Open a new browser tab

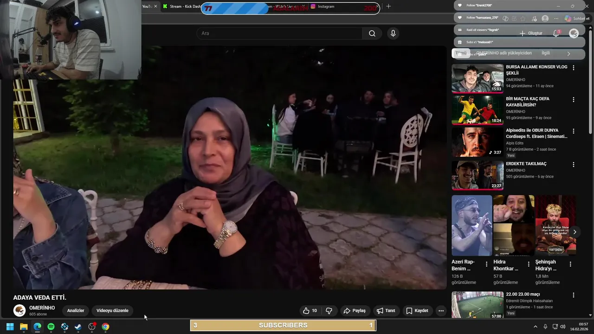click(x=388, y=6)
